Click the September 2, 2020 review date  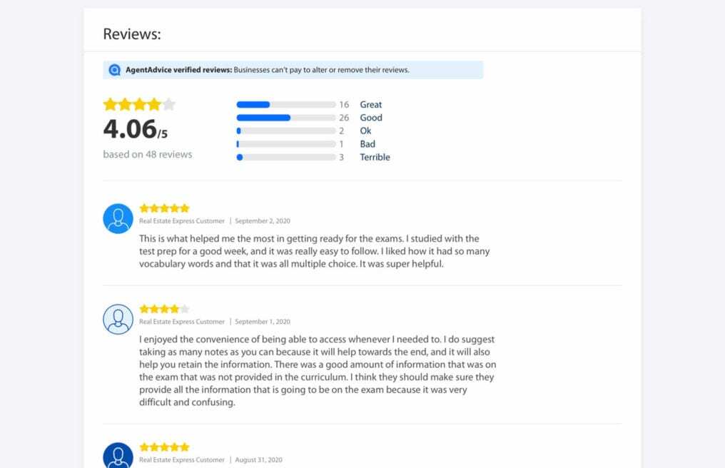click(x=262, y=221)
